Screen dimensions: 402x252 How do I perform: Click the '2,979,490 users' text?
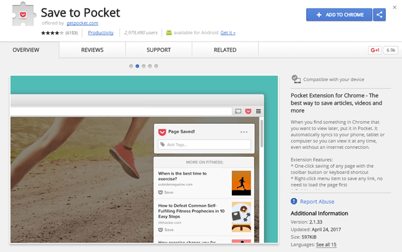pyautogui.click(x=141, y=33)
